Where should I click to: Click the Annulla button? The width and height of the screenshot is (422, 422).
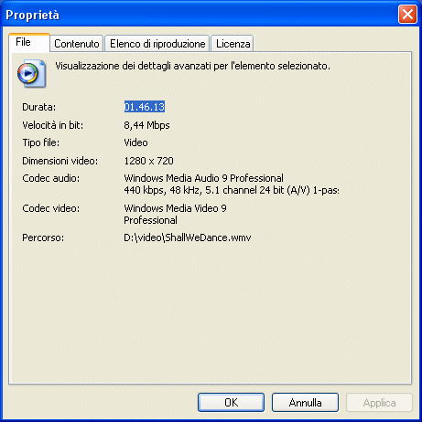point(305,402)
